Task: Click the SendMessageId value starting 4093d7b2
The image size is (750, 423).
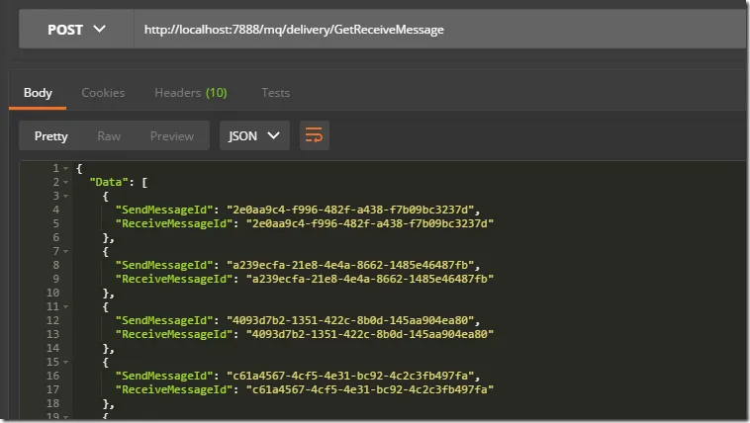Action: tap(350, 320)
